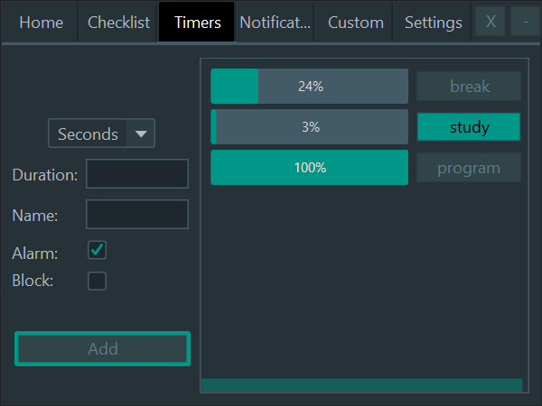Click the Duration input field
542x406 pixels.
click(x=137, y=174)
